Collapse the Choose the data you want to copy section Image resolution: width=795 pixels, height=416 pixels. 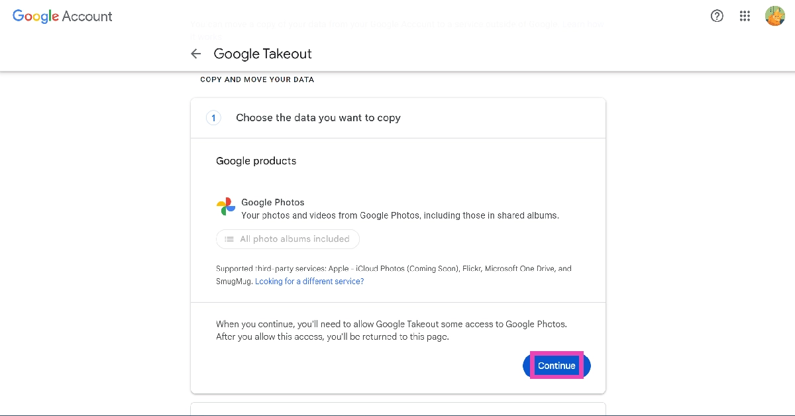click(x=398, y=118)
